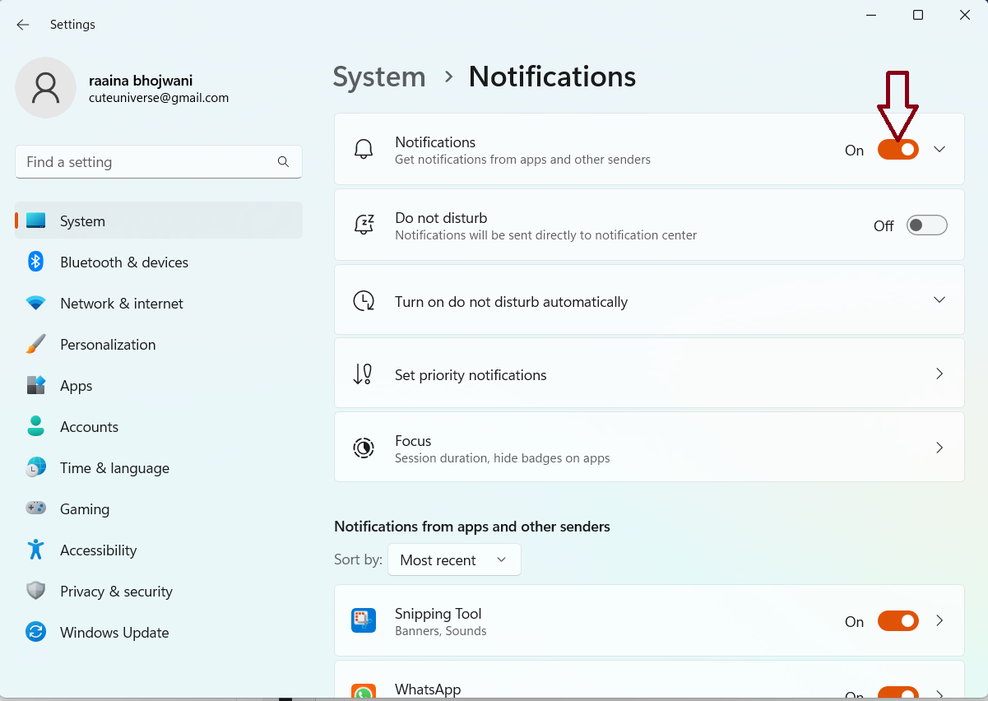Click the Snipping Tool app icon

[364, 620]
